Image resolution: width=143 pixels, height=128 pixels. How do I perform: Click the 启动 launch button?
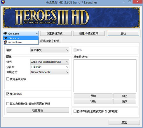123,33
